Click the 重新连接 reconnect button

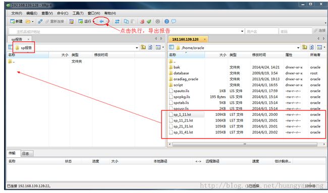[54, 21]
